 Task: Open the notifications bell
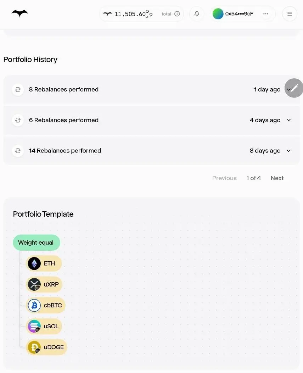197,14
